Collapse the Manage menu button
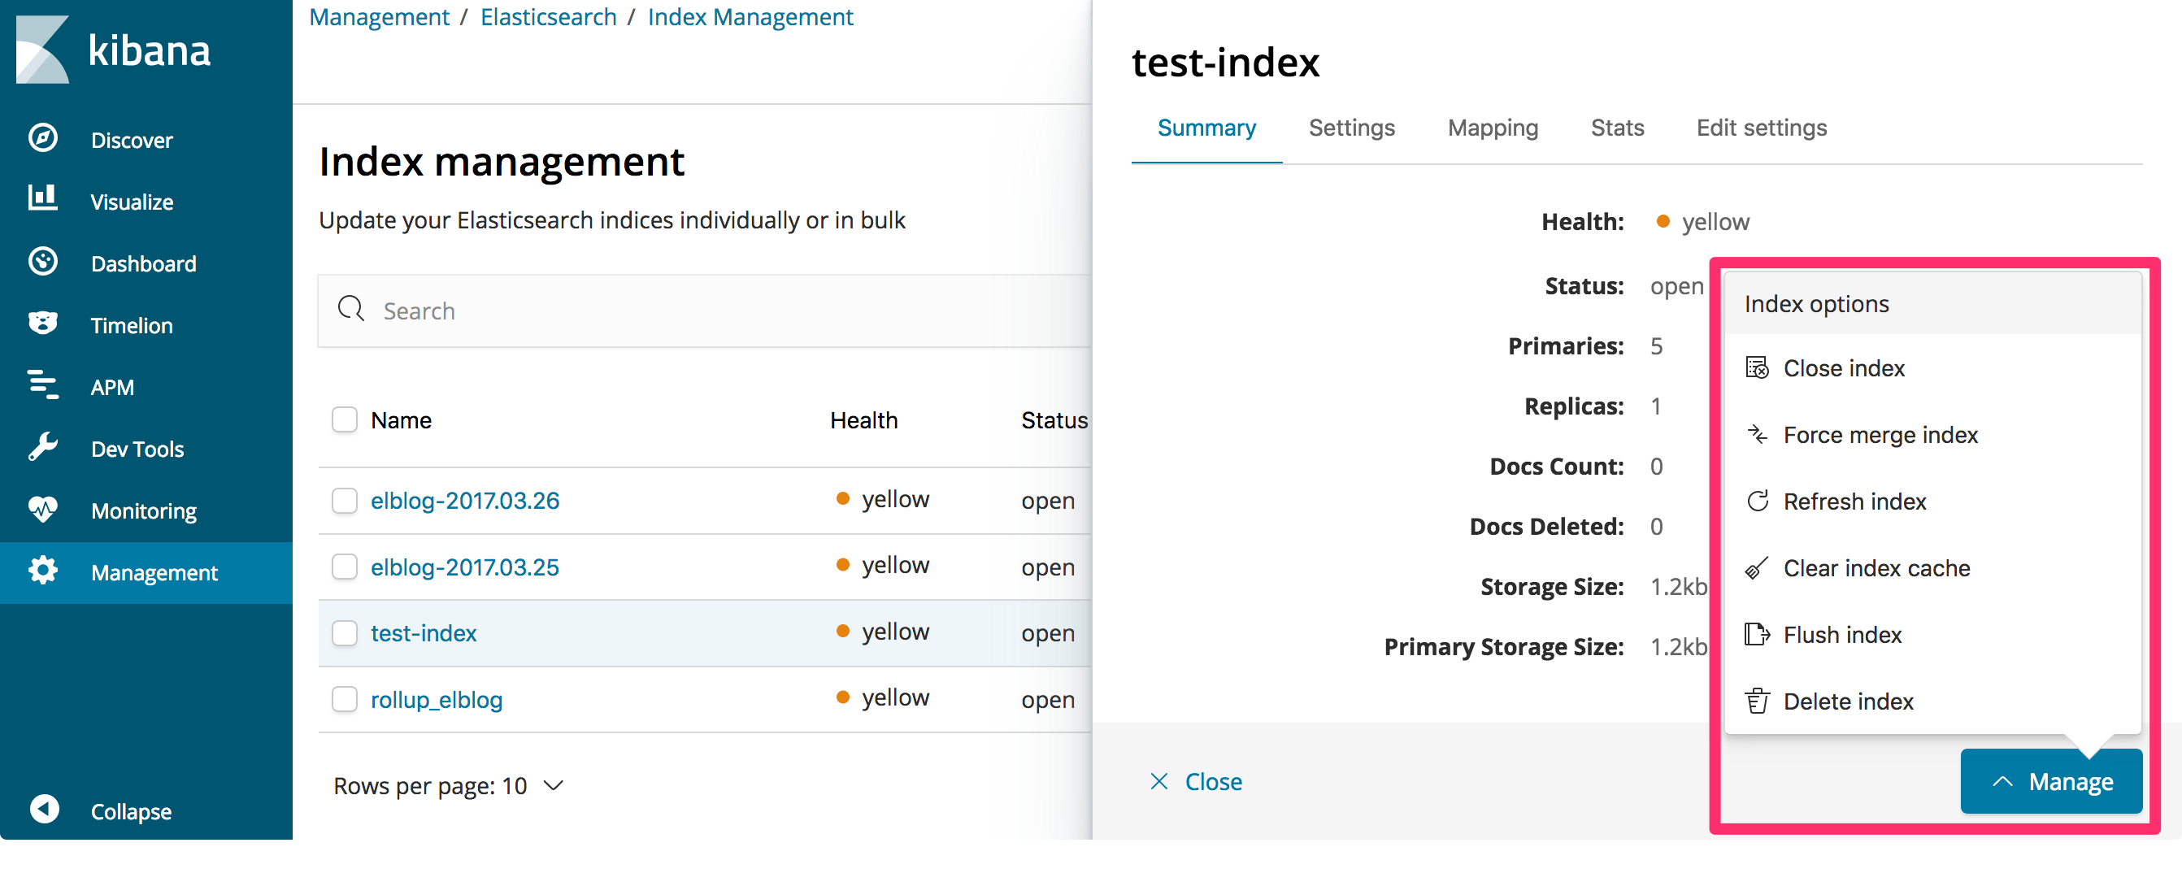The width and height of the screenshot is (2182, 873). pyautogui.click(x=2051, y=781)
